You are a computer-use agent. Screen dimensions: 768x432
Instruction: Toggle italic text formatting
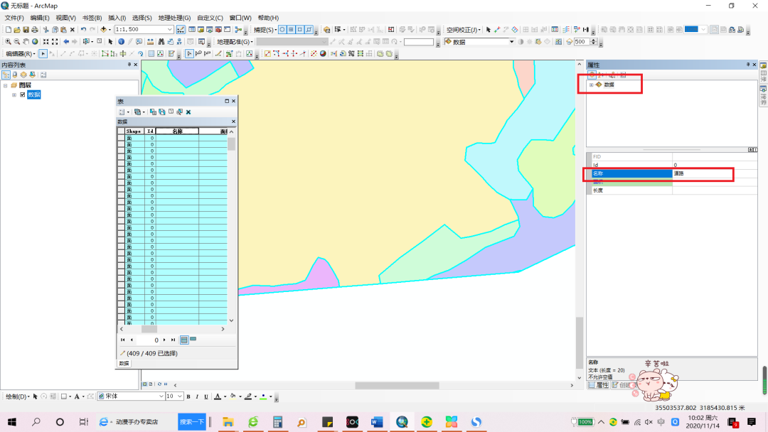coord(197,396)
